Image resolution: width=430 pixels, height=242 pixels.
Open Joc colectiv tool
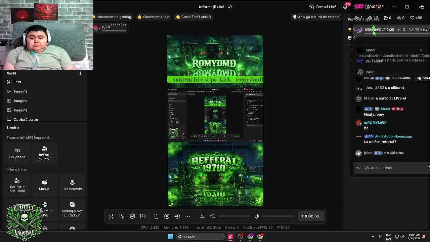(72, 185)
